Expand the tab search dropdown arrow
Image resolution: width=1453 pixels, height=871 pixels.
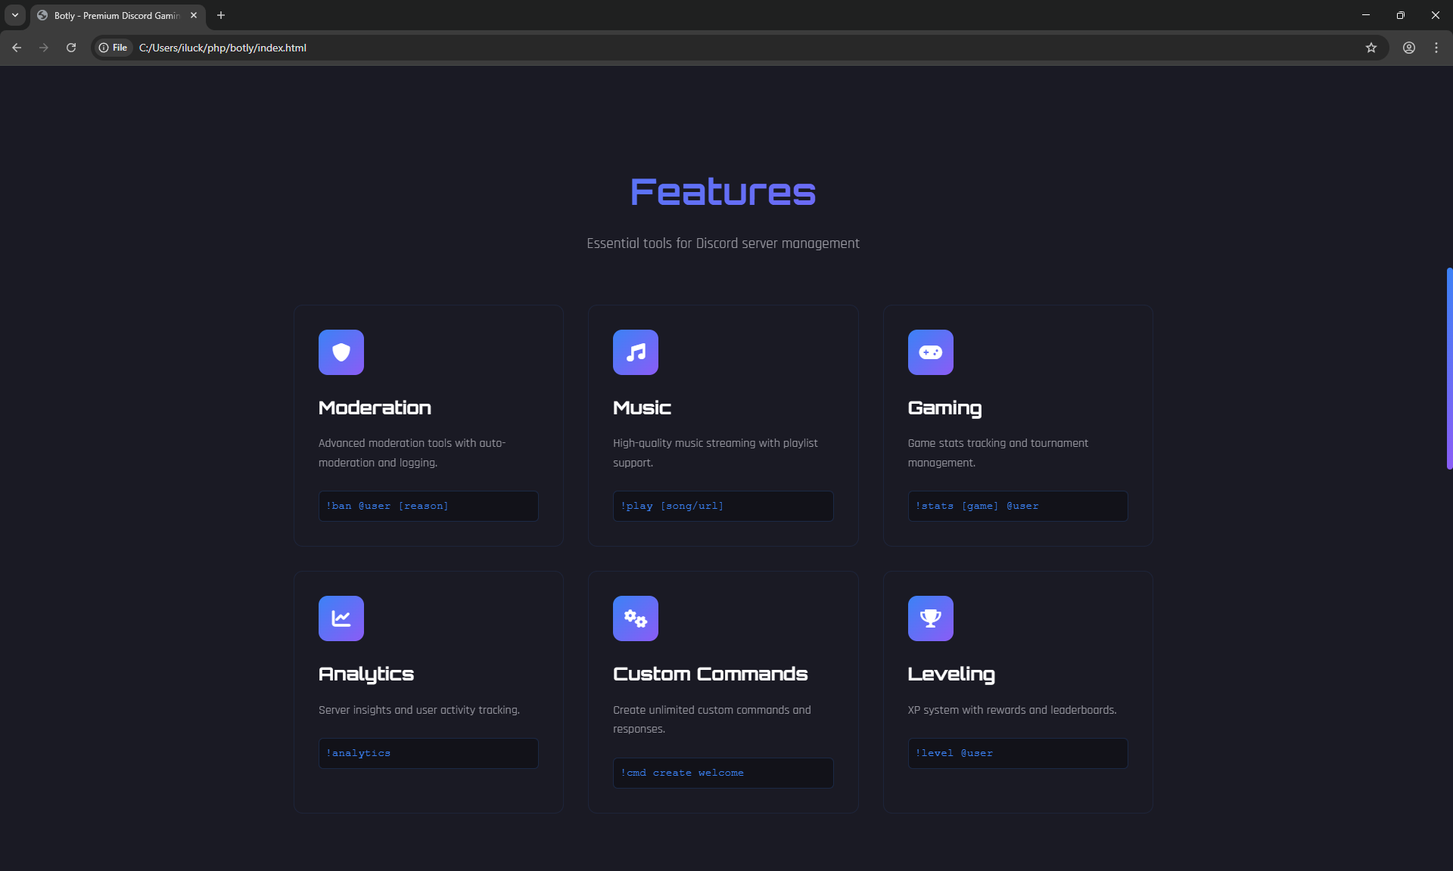[15, 15]
